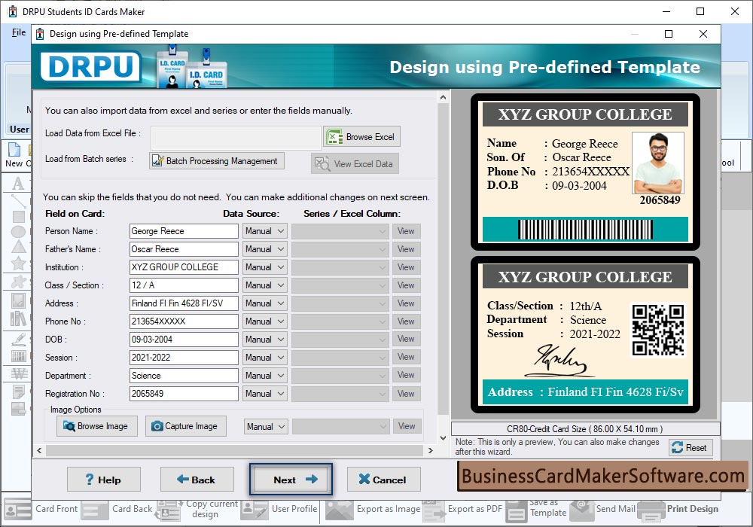Click the Registration No input field
Image resolution: width=753 pixels, height=527 pixels.
(184, 394)
